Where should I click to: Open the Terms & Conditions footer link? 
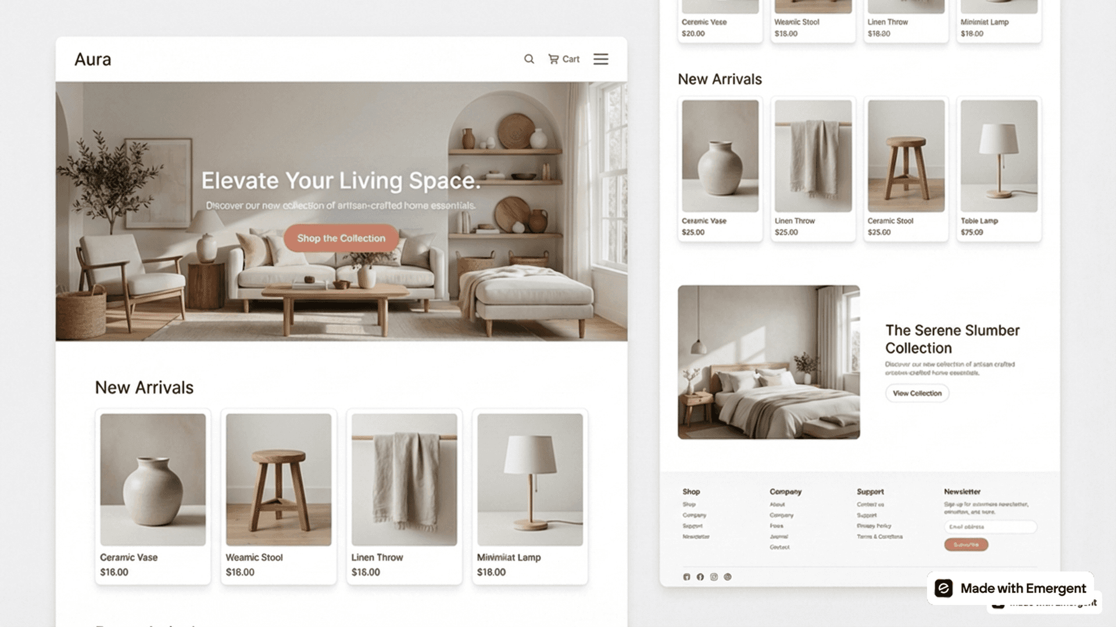[x=879, y=536]
